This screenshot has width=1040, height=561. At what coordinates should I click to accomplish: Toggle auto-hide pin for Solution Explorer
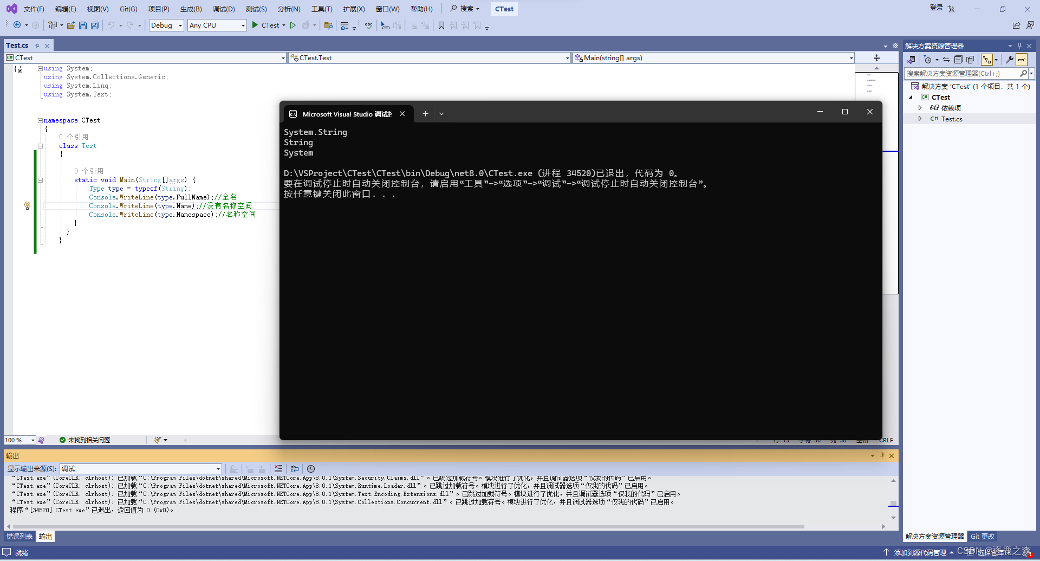coord(1019,46)
